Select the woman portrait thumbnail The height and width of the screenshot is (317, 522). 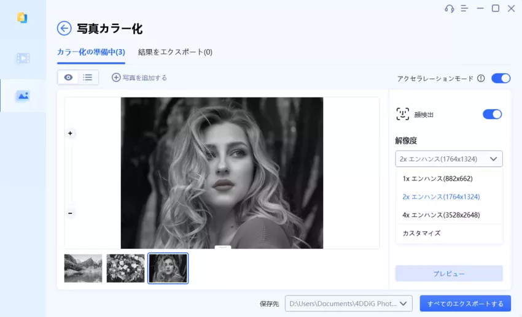[168, 269]
